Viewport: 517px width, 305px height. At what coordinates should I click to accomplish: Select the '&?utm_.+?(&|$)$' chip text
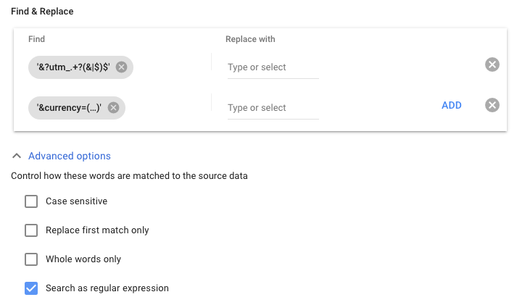coord(73,67)
